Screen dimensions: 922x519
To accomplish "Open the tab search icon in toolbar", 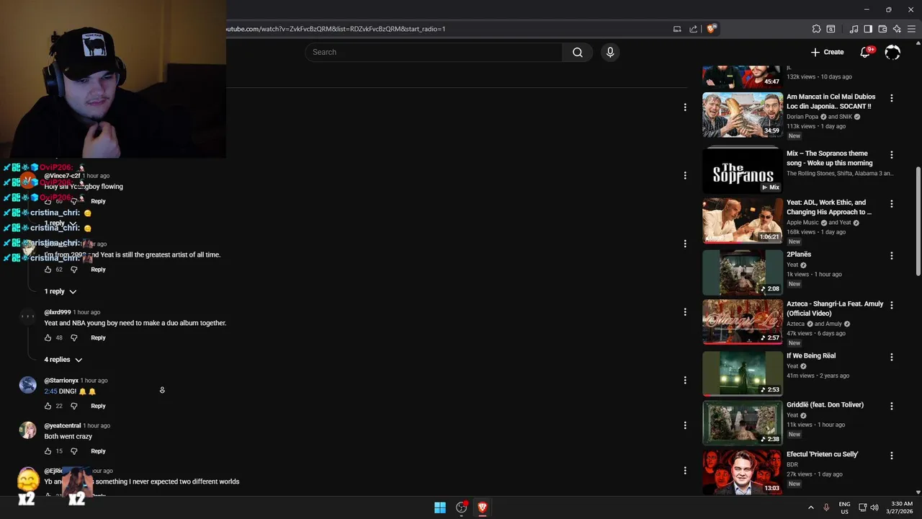I will point(831,29).
